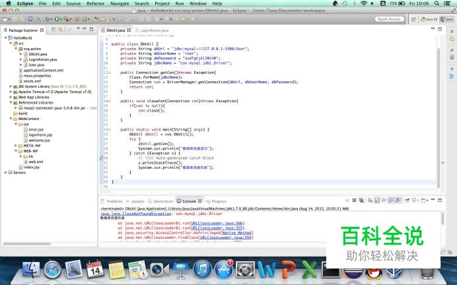457x285 pixels.
Task: Expand the Apache Tomcat v7.0 library node
Action: click(11, 92)
